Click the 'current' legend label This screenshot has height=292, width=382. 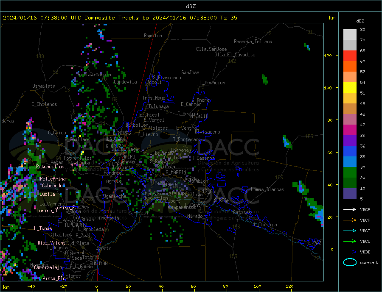click(369, 263)
